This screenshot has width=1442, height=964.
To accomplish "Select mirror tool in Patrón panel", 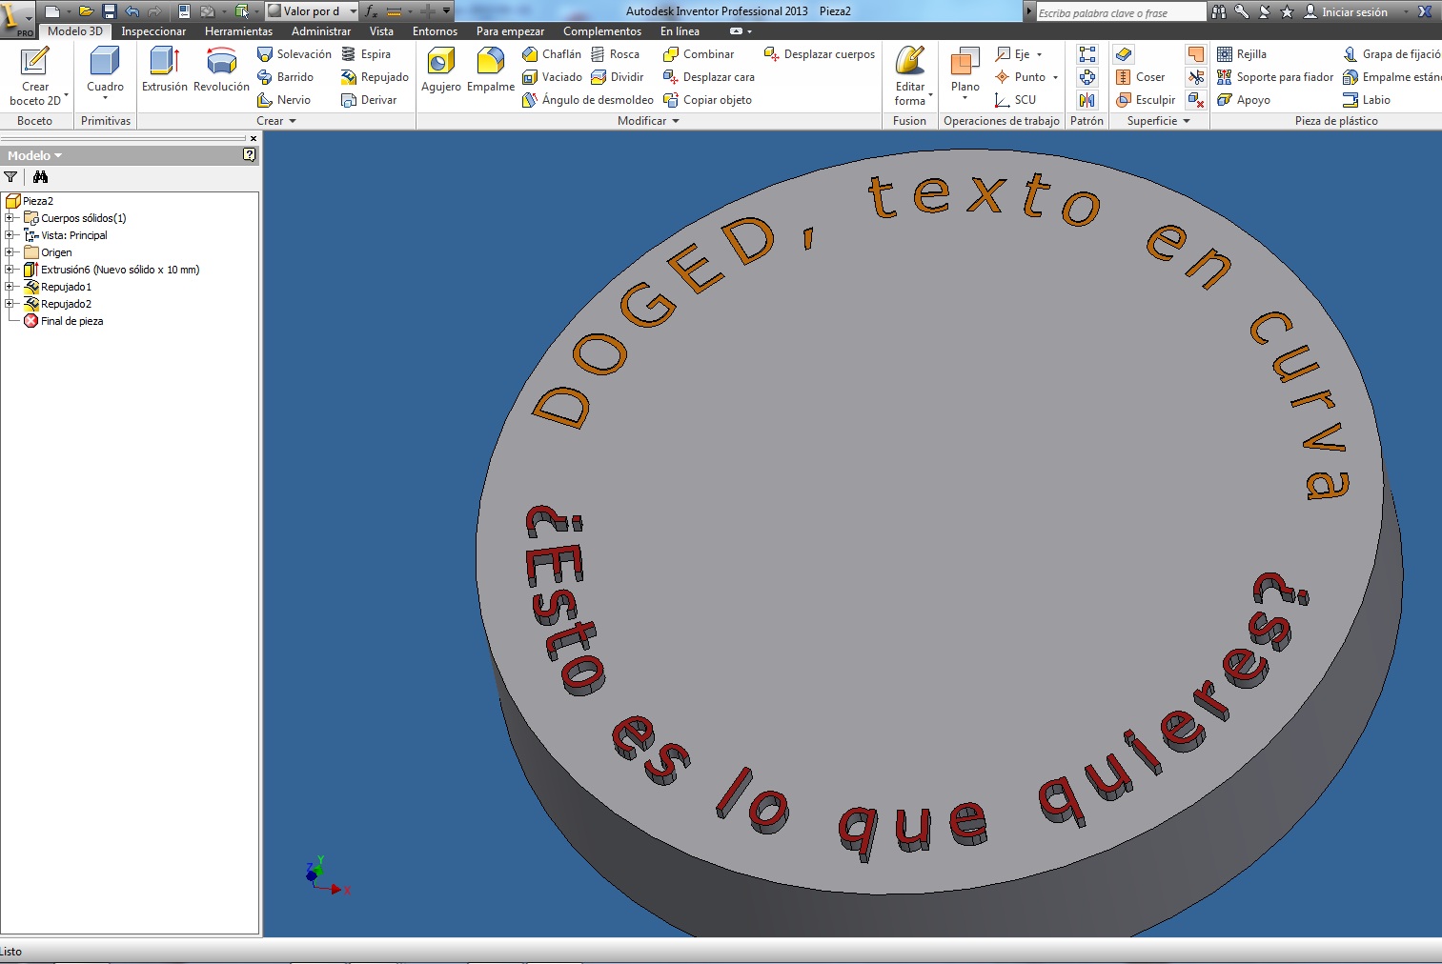I will [1087, 100].
